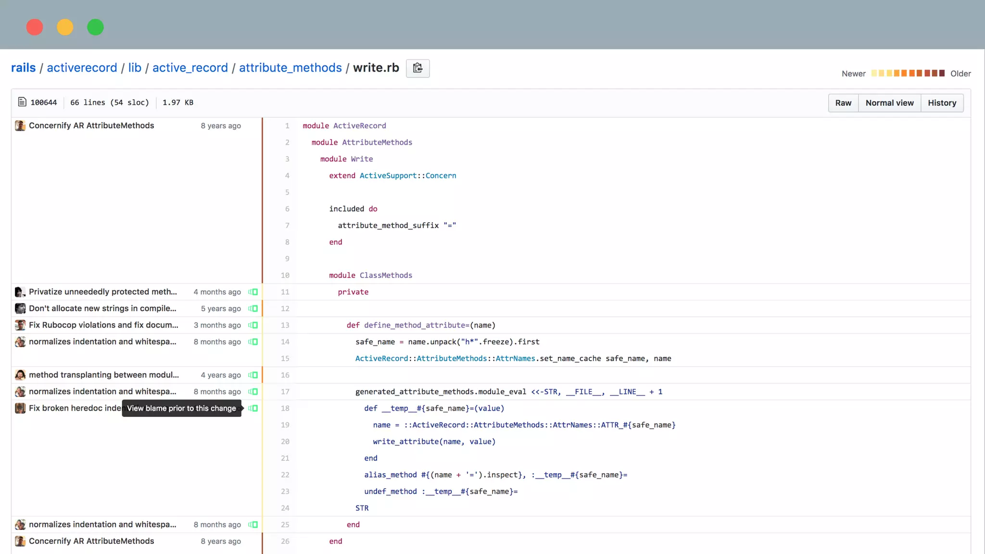
Task: Click lightest Newer swatch in blame legend
Action: [874, 73]
